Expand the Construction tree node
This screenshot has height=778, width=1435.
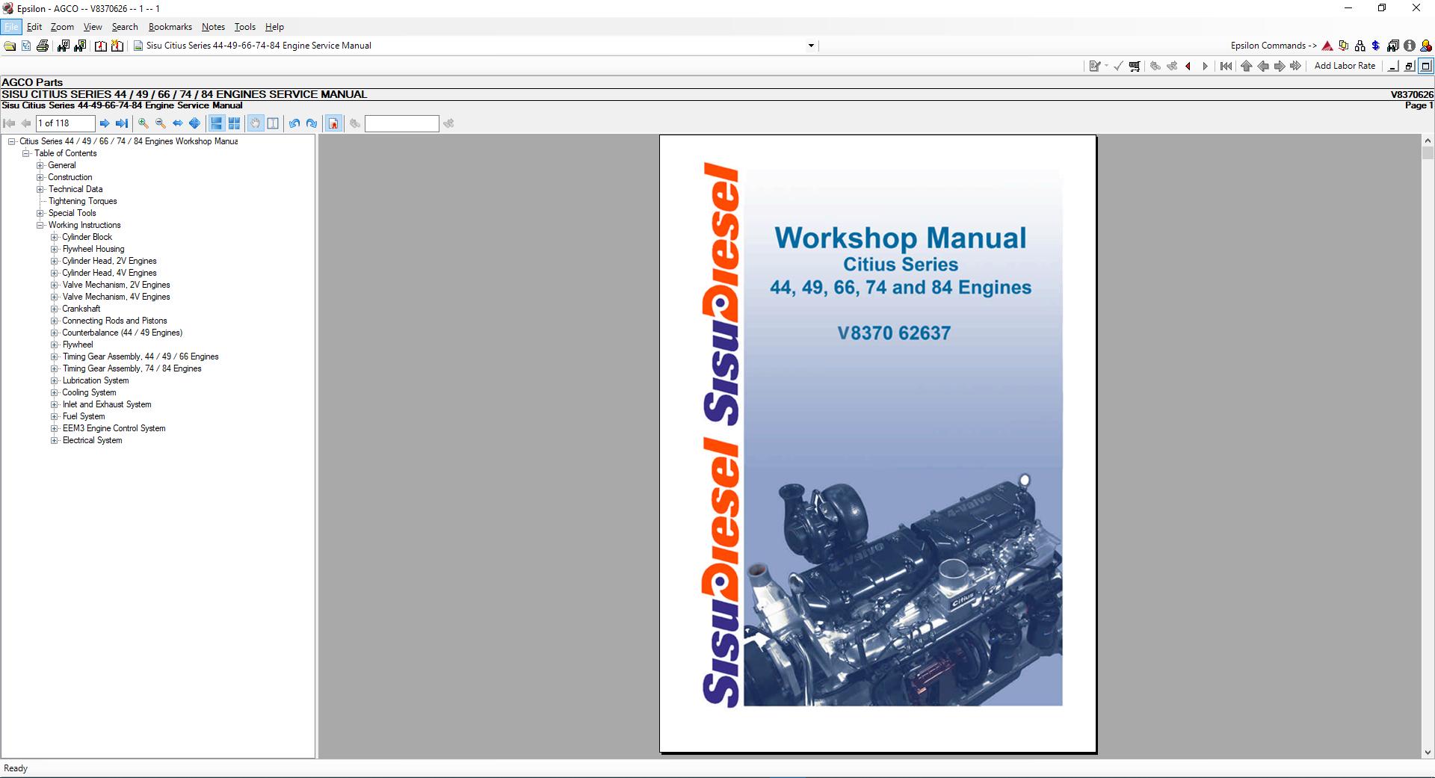coord(40,177)
